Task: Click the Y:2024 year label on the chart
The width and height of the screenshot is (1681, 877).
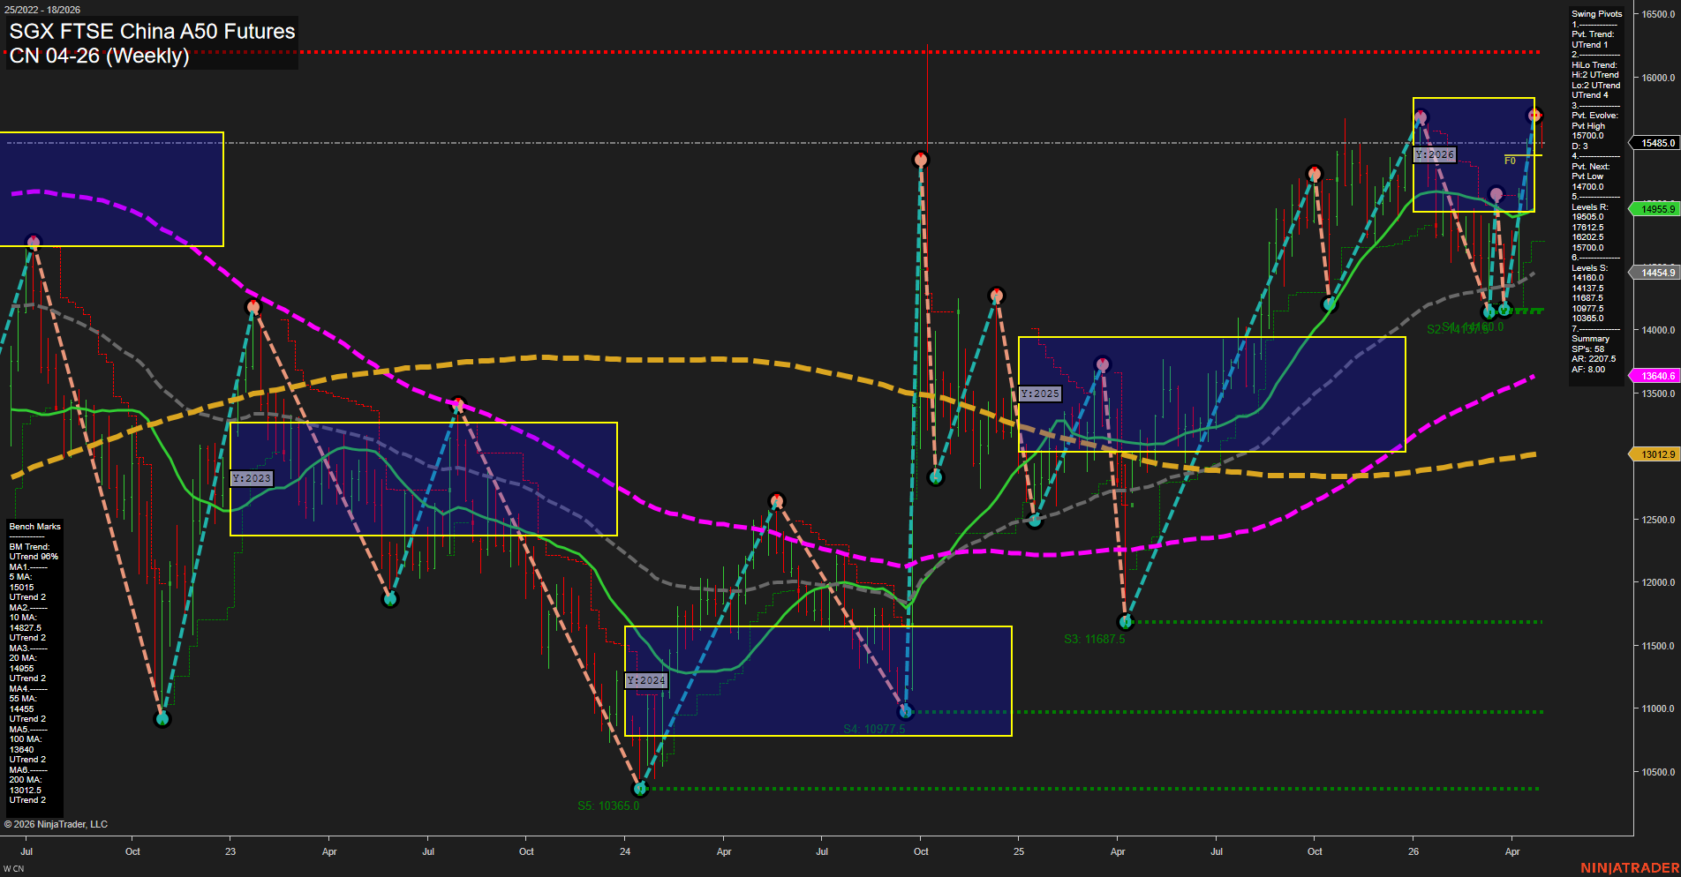Action: (x=645, y=680)
